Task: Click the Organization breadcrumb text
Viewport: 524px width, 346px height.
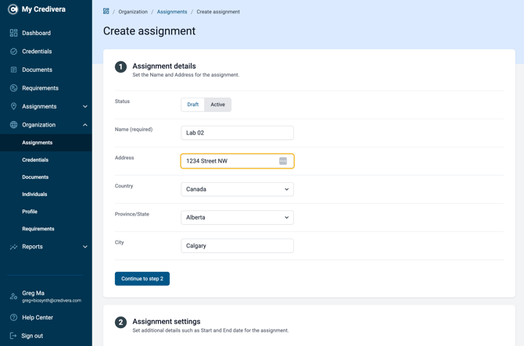Action: [133, 12]
